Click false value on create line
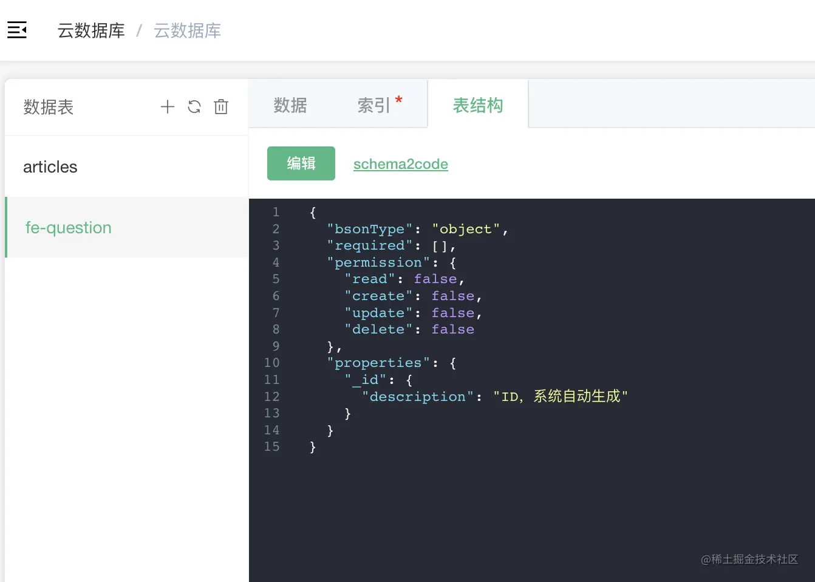This screenshot has width=815, height=582. click(x=453, y=296)
